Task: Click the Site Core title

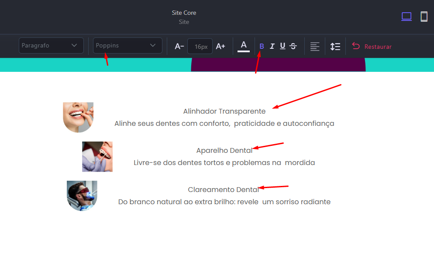Action: point(184,13)
